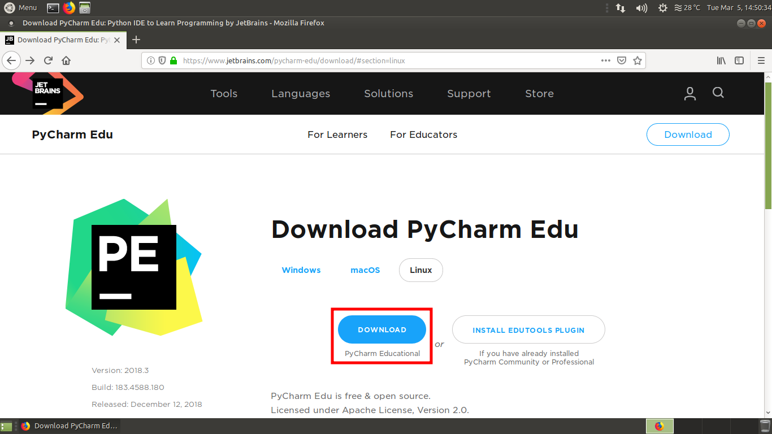
Task: Click the Download PyCharm Edu heading
Action: point(425,229)
